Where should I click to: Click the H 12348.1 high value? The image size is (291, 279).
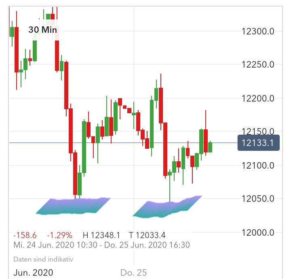pyautogui.click(x=101, y=235)
